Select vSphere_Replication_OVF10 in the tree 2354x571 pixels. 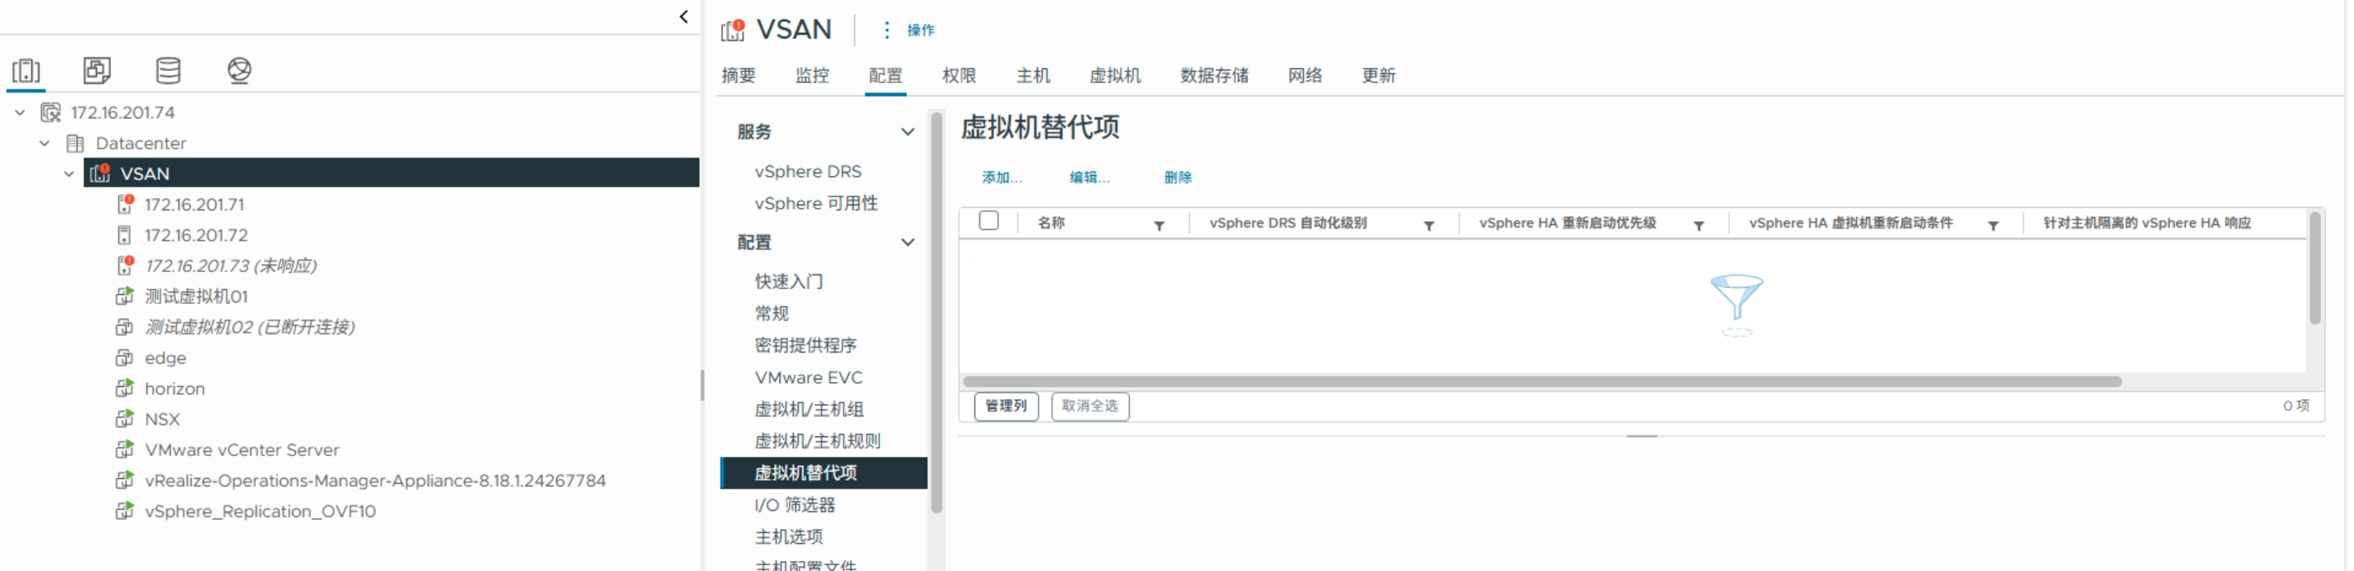260,511
